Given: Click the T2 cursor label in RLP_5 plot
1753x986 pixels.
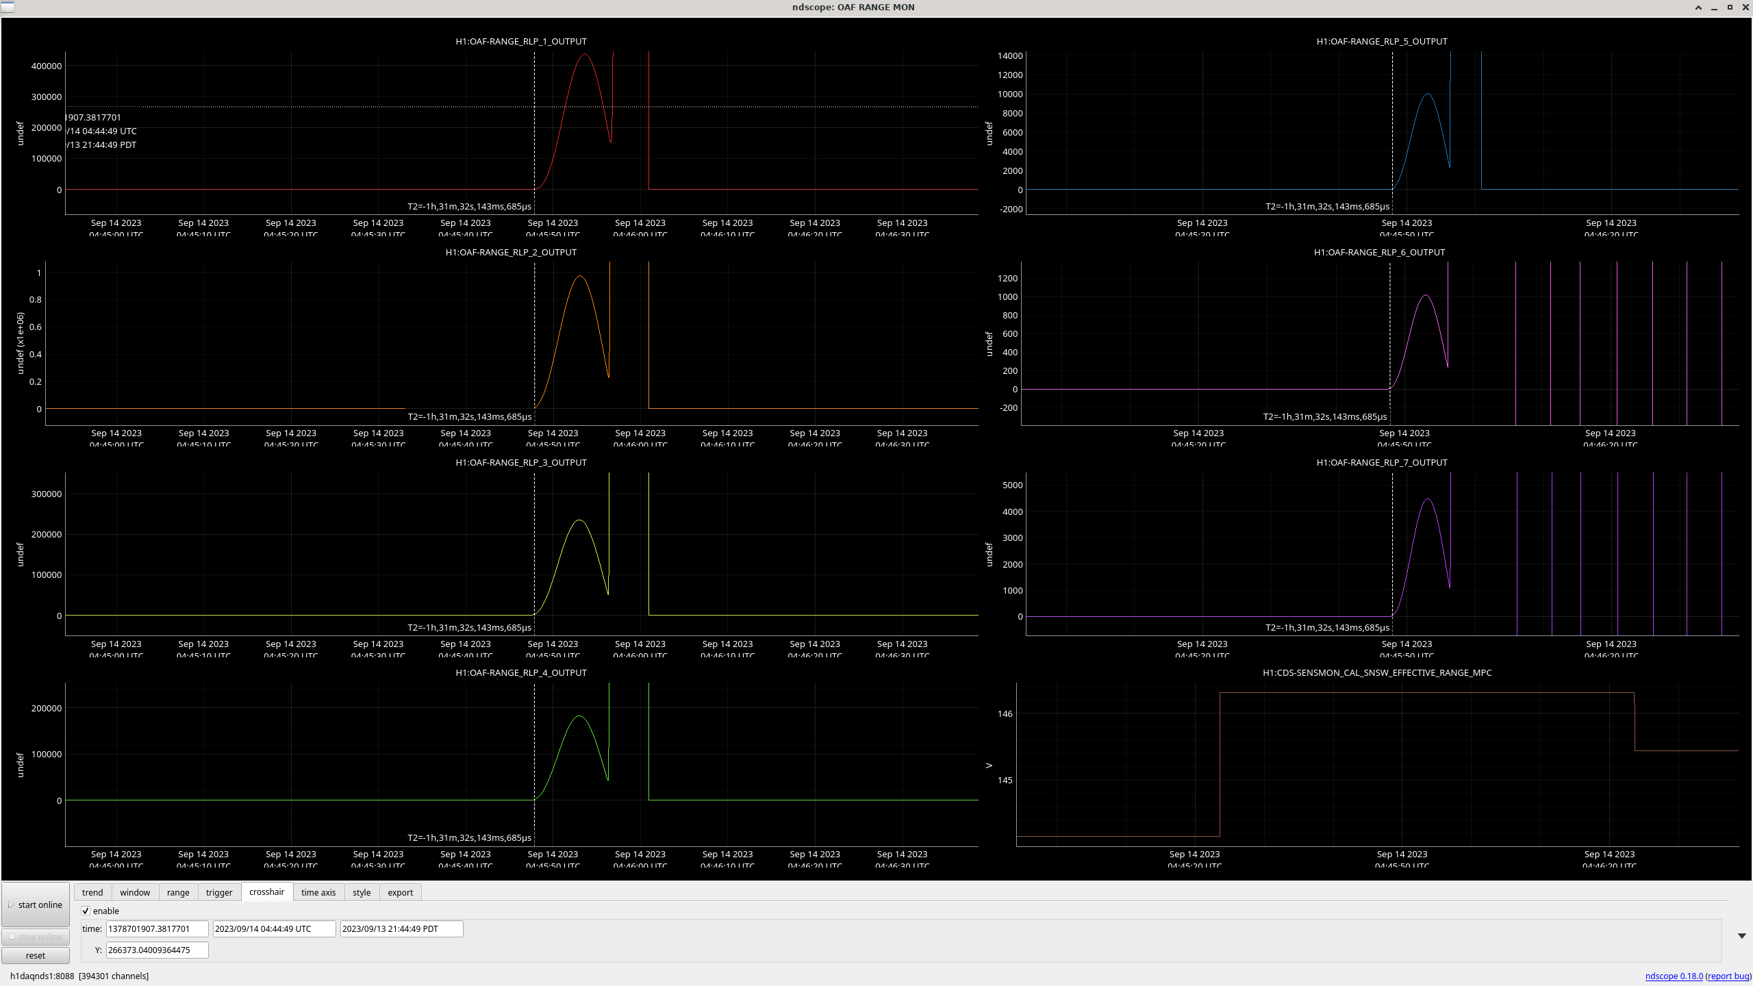Looking at the screenshot, I should point(1328,206).
